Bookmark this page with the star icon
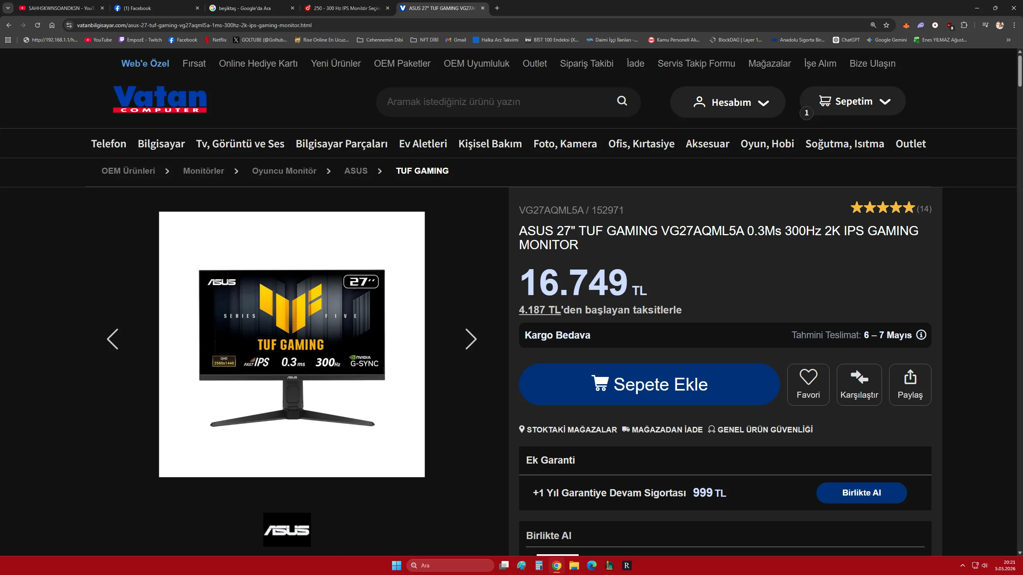The width and height of the screenshot is (1023, 575). (886, 25)
